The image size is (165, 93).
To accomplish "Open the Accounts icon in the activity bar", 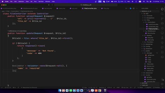I will pyautogui.click(x=162, y=79).
